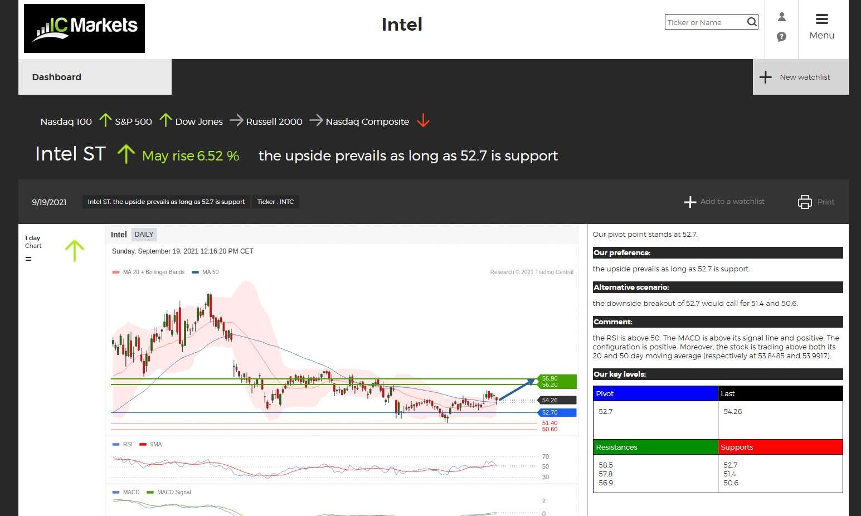Click the Our key levels header

(718, 374)
